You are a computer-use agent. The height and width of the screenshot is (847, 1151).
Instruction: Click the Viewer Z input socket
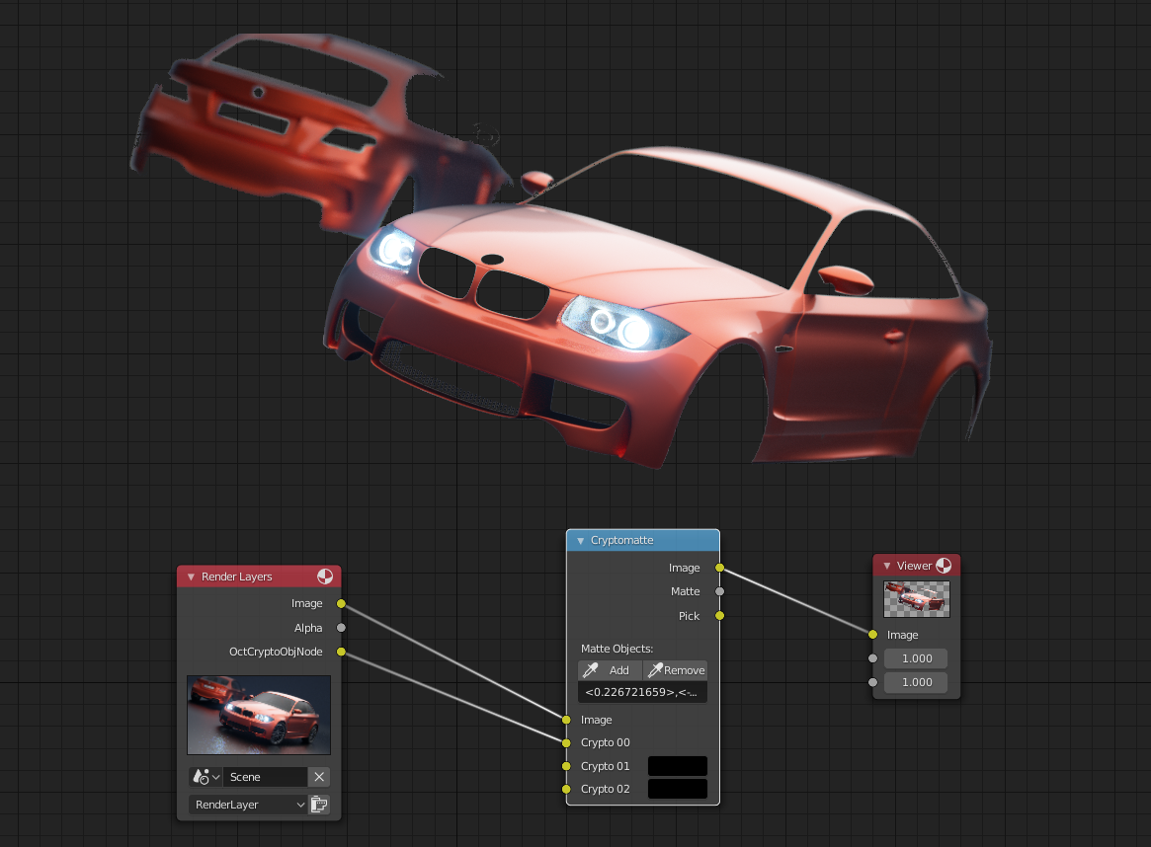click(872, 682)
